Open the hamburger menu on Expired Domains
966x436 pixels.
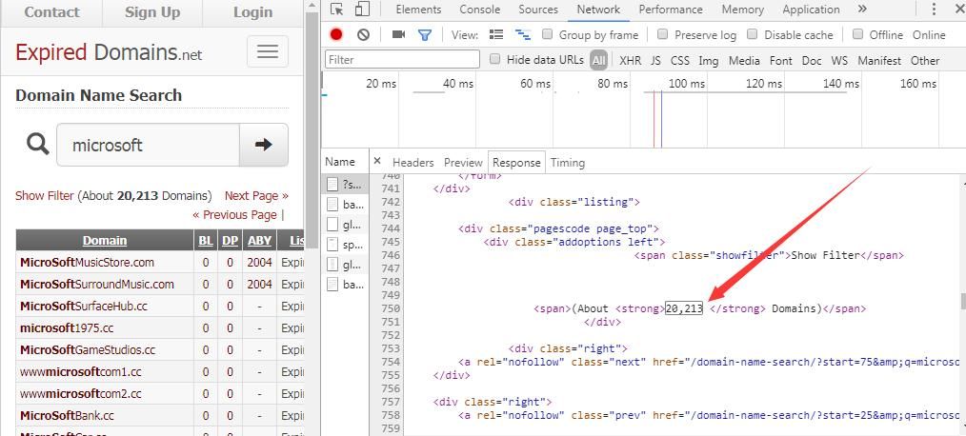268,51
